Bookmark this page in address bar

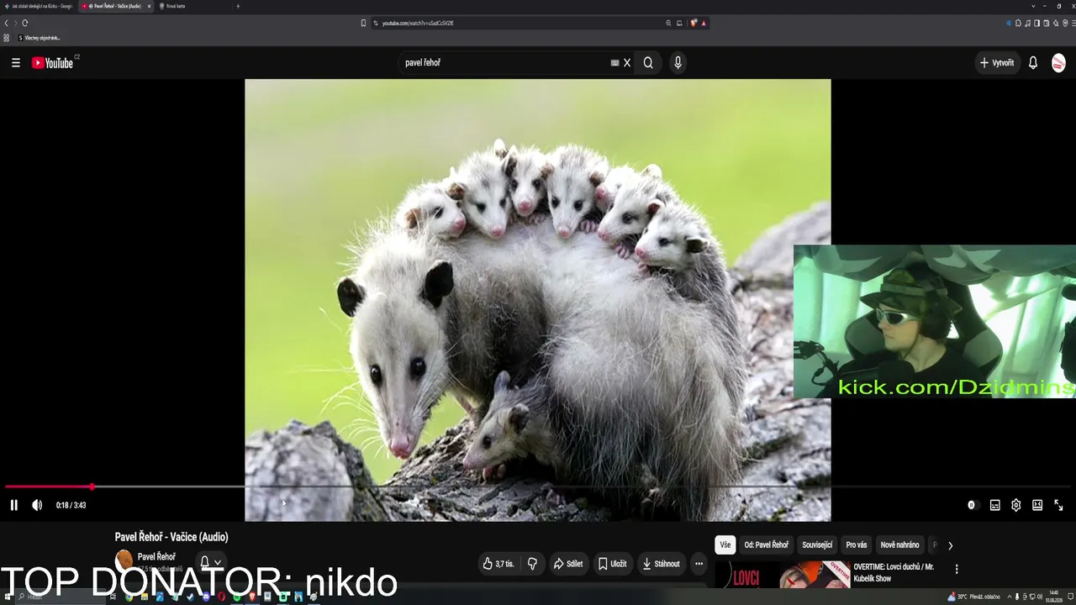pos(363,23)
